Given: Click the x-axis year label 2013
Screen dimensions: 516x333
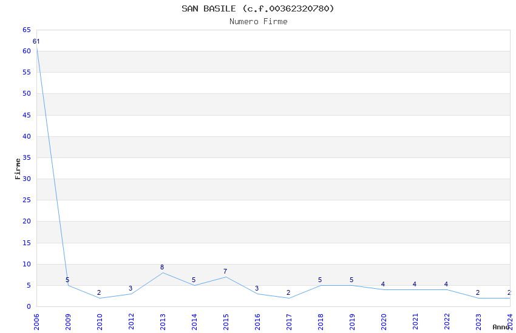Looking at the screenshot, I should (x=163, y=322).
